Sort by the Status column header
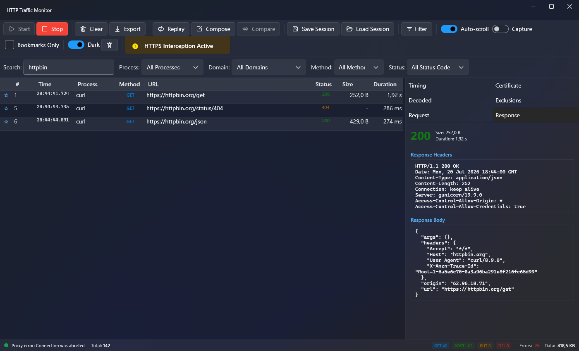 [323, 84]
